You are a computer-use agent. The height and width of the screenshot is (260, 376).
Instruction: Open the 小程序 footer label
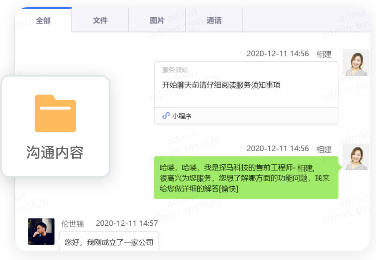182,116
